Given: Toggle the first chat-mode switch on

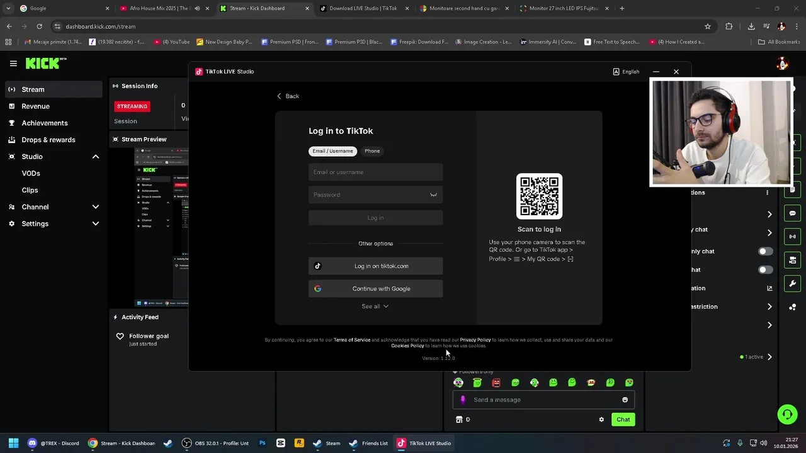Looking at the screenshot, I should pyautogui.click(x=765, y=251).
